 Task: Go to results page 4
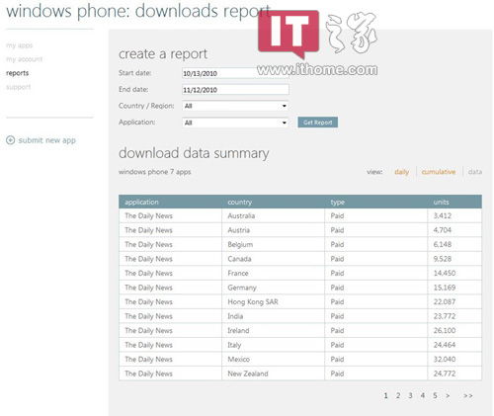tap(423, 395)
